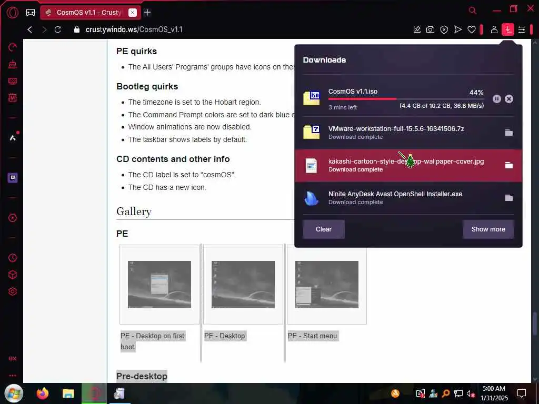This screenshot has width=539, height=404.
Task: Pause the CosmOS v1.1.iso download
Action: click(497, 99)
